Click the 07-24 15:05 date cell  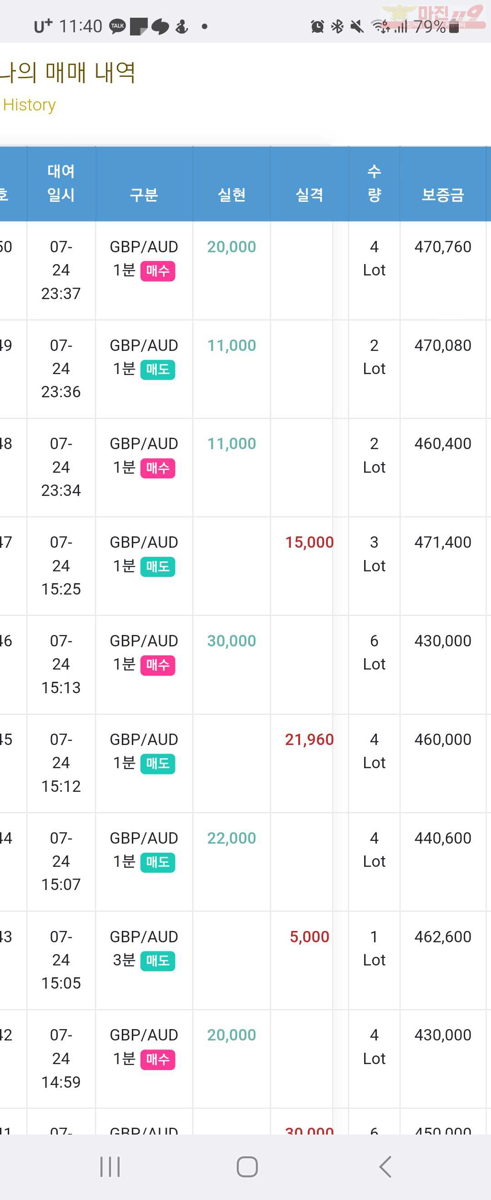pos(61,960)
